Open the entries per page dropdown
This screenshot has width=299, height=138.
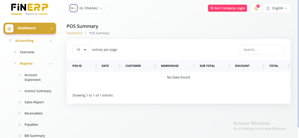[x=81, y=50]
